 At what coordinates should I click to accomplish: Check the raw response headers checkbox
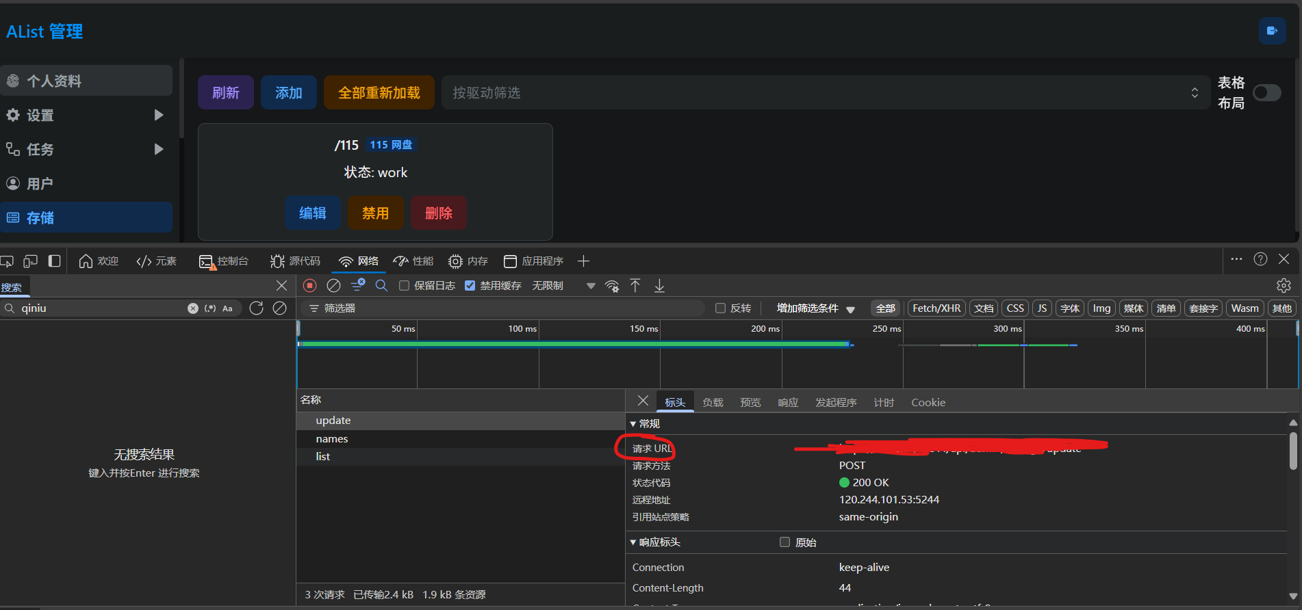pyautogui.click(x=784, y=542)
